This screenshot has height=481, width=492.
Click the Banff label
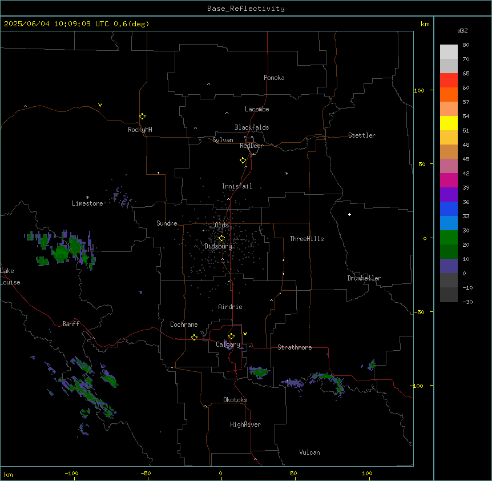click(71, 324)
